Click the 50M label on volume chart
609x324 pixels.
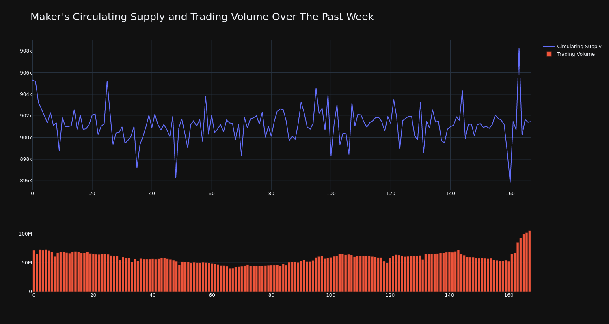(x=26, y=263)
